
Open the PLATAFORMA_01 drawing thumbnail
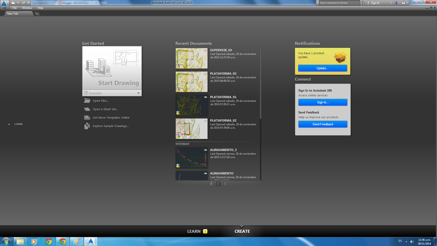pos(191,105)
